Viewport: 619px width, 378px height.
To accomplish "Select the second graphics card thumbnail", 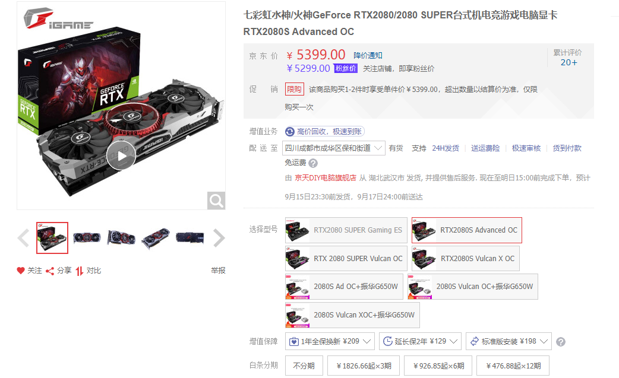I will pos(87,238).
